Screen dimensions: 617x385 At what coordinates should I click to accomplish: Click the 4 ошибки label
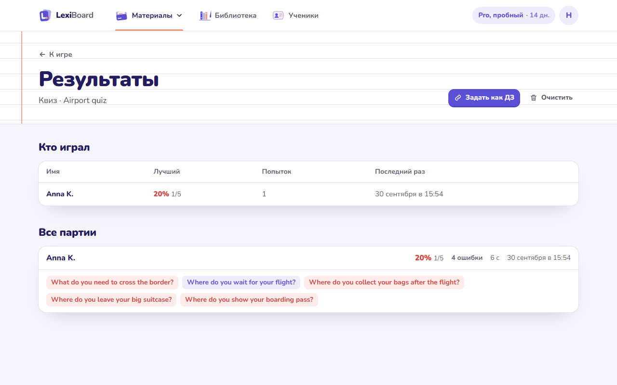(467, 258)
